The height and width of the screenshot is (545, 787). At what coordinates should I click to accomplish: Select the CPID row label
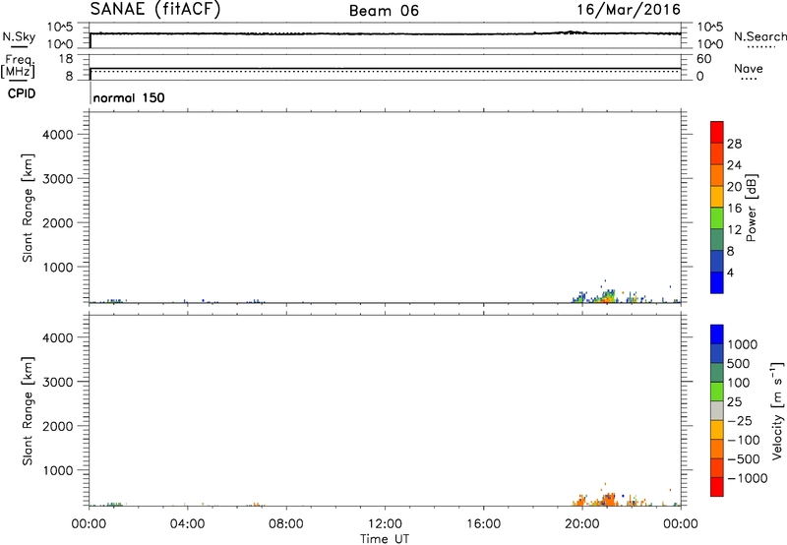tap(22, 93)
